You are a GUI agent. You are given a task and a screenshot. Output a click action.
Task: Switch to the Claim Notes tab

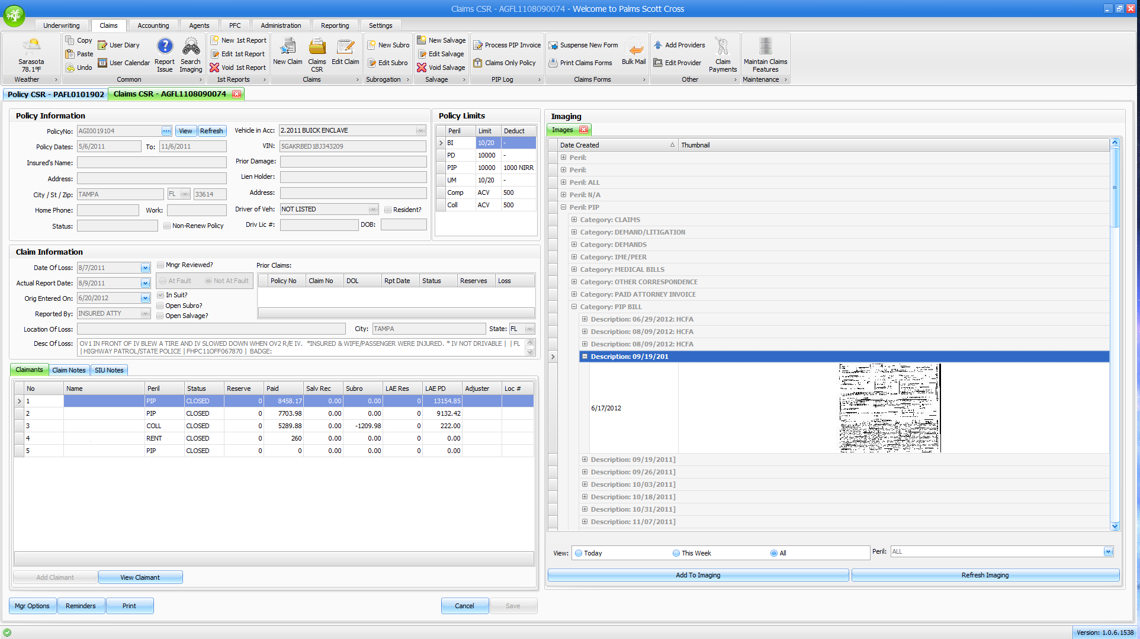point(69,370)
